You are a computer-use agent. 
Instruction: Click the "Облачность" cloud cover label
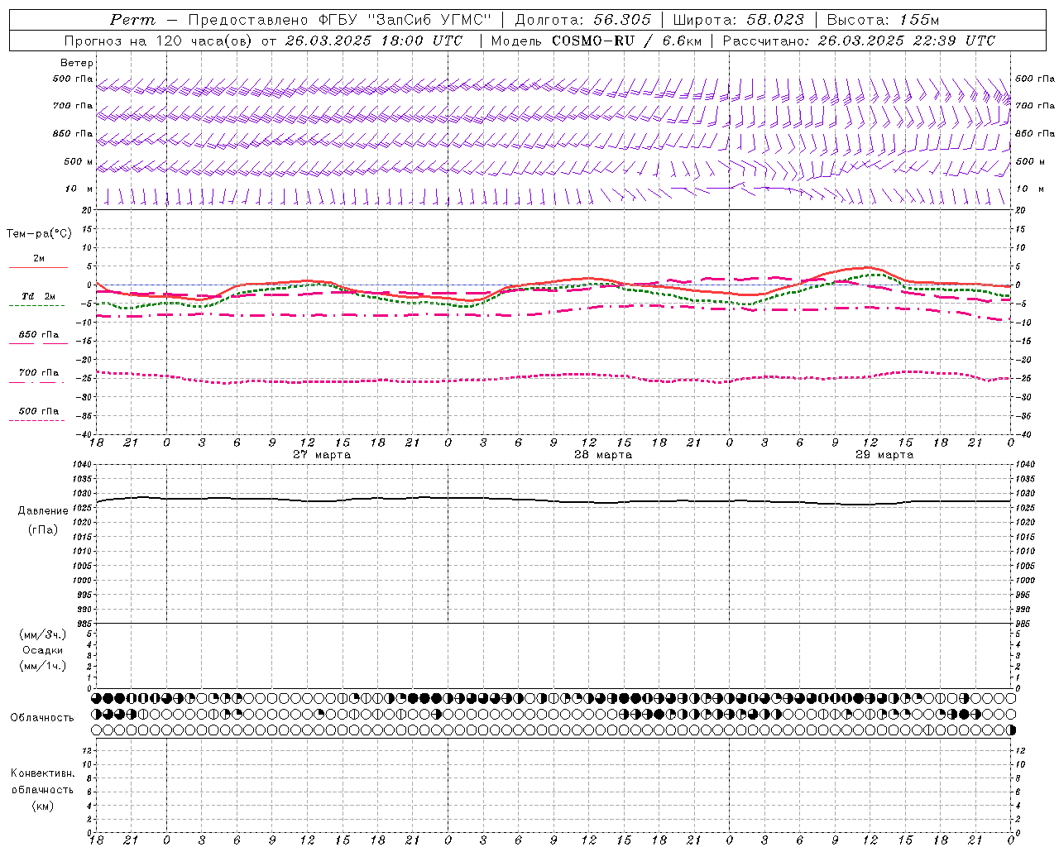pyautogui.click(x=42, y=718)
